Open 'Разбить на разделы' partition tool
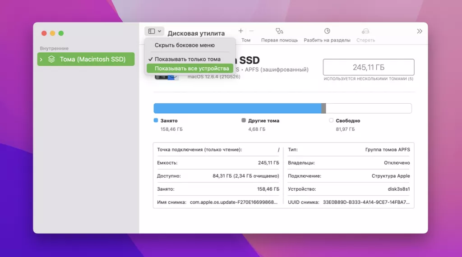This screenshot has height=257, width=462. pos(327,35)
